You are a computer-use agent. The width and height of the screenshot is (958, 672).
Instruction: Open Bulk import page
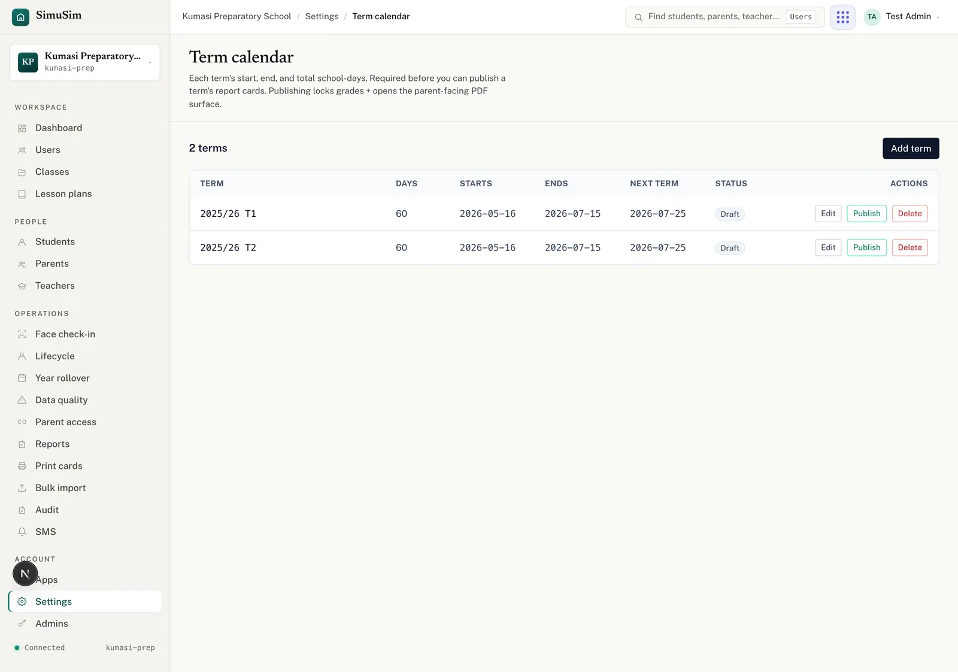85,488
